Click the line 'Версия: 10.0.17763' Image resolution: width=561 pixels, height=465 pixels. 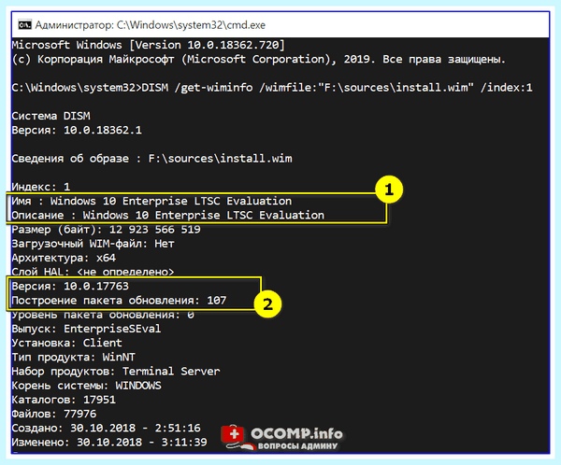coord(70,287)
